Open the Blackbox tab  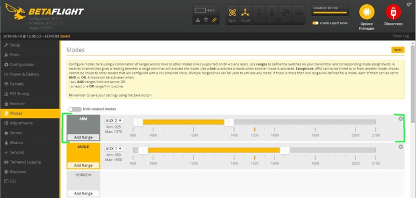pyautogui.click(x=30, y=172)
